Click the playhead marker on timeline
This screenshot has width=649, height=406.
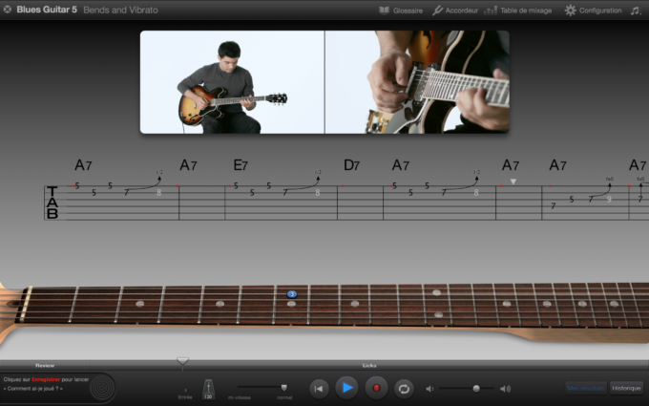tap(182, 362)
